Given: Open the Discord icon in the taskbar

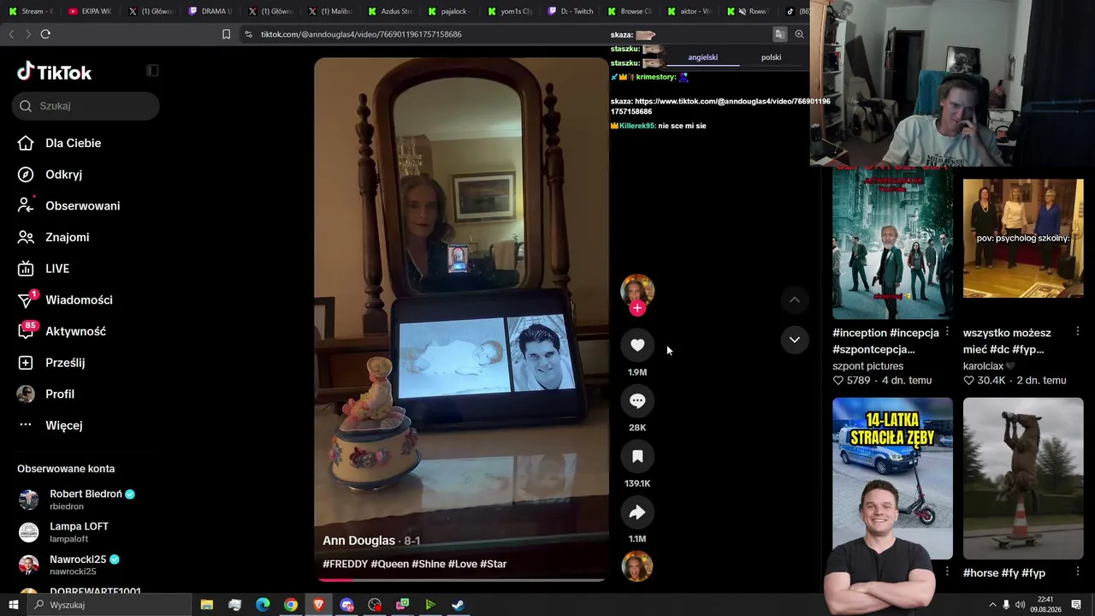Looking at the screenshot, I should (x=346, y=605).
